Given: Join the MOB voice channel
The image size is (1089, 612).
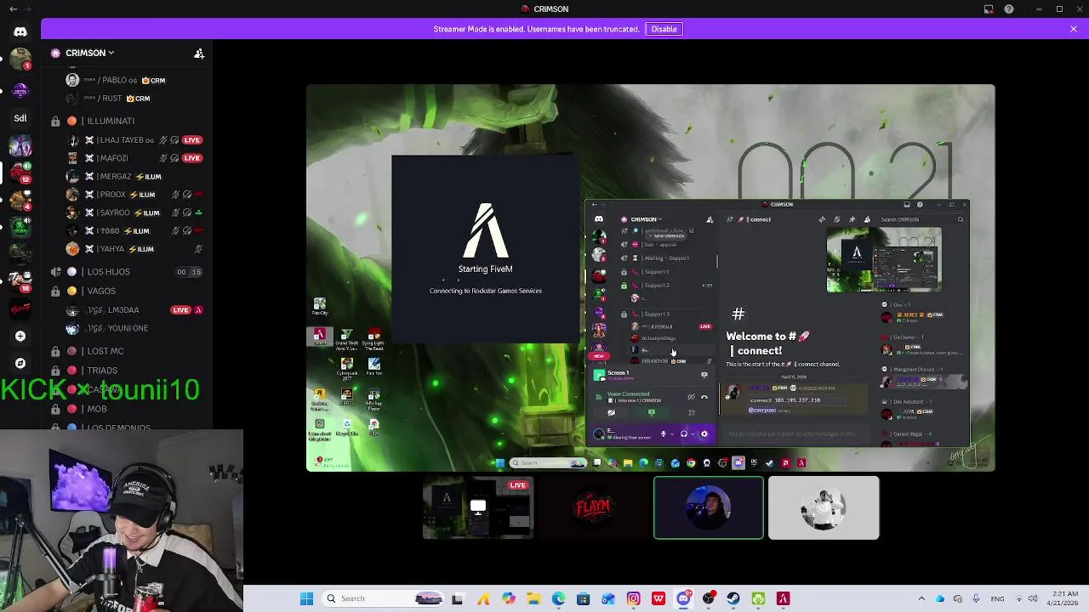Looking at the screenshot, I should pos(128,409).
